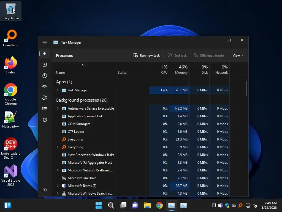Screen dimensions: 282x212
Task: Select the Application Frame Host row
Action: click(x=140, y=116)
